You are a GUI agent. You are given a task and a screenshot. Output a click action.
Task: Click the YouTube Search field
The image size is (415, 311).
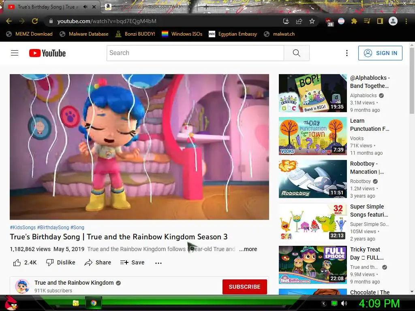pyautogui.click(x=195, y=53)
